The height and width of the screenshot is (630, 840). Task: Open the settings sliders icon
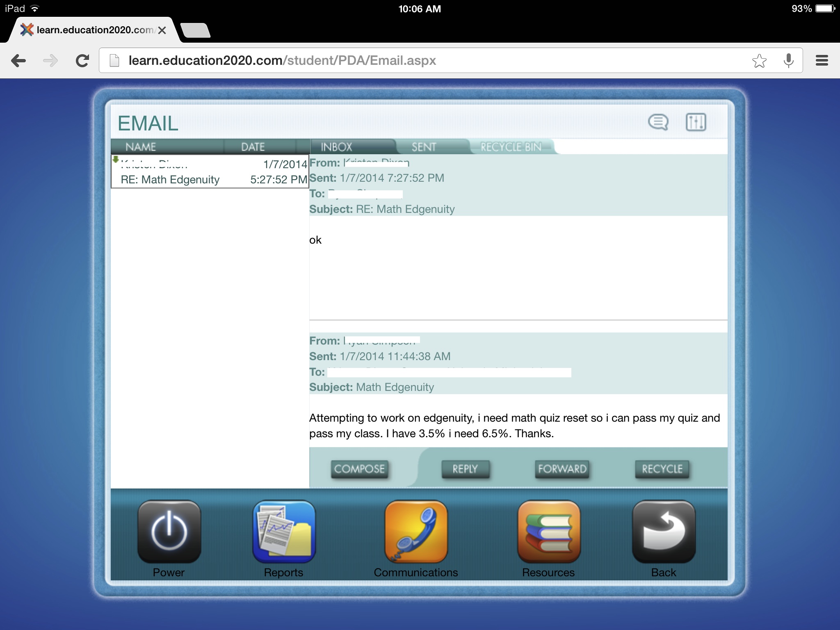pos(696,122)
